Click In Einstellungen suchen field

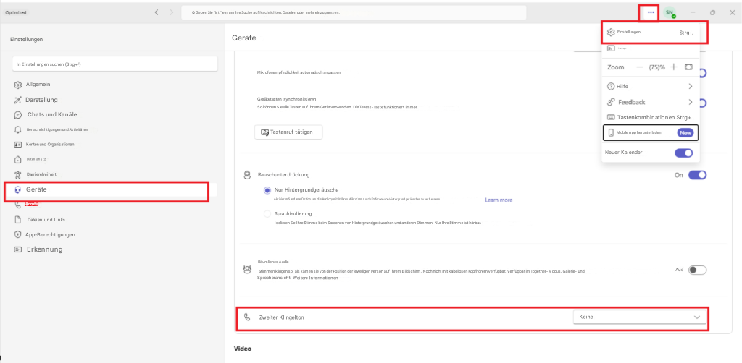(x=115, y=64)
